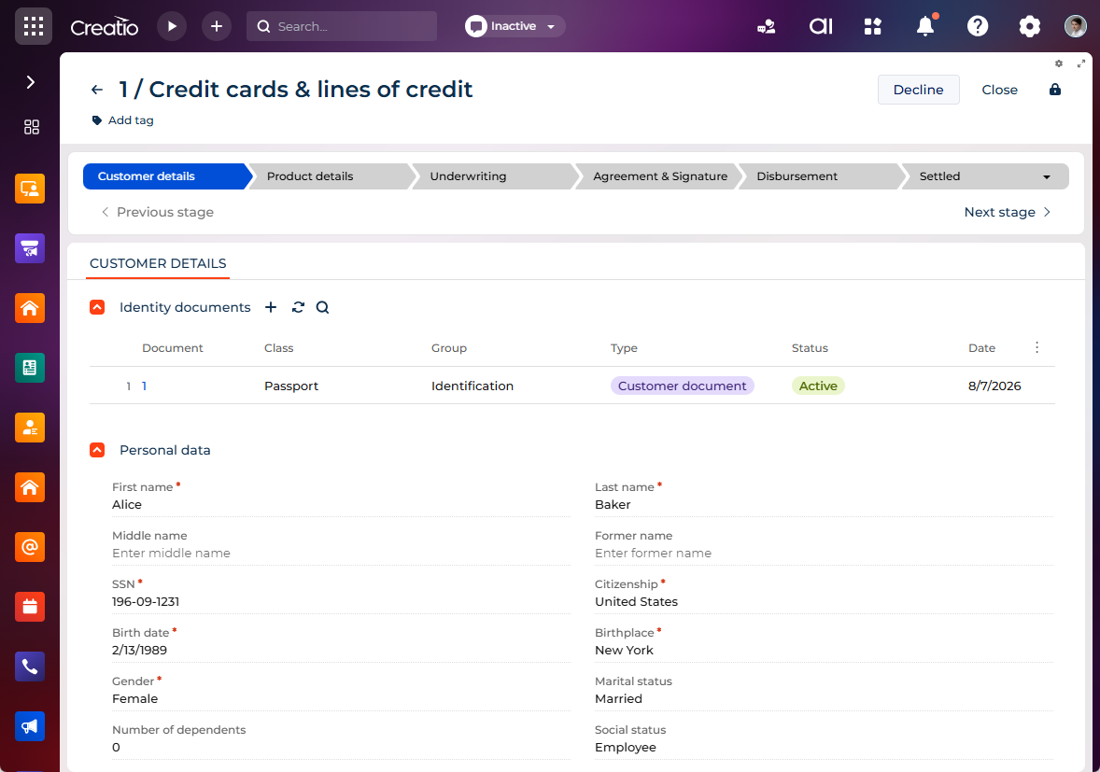Switch to the CUSTOMER DETAILS tab
The width and height of the screenshot is (1100, 772).
pos(158,263)
